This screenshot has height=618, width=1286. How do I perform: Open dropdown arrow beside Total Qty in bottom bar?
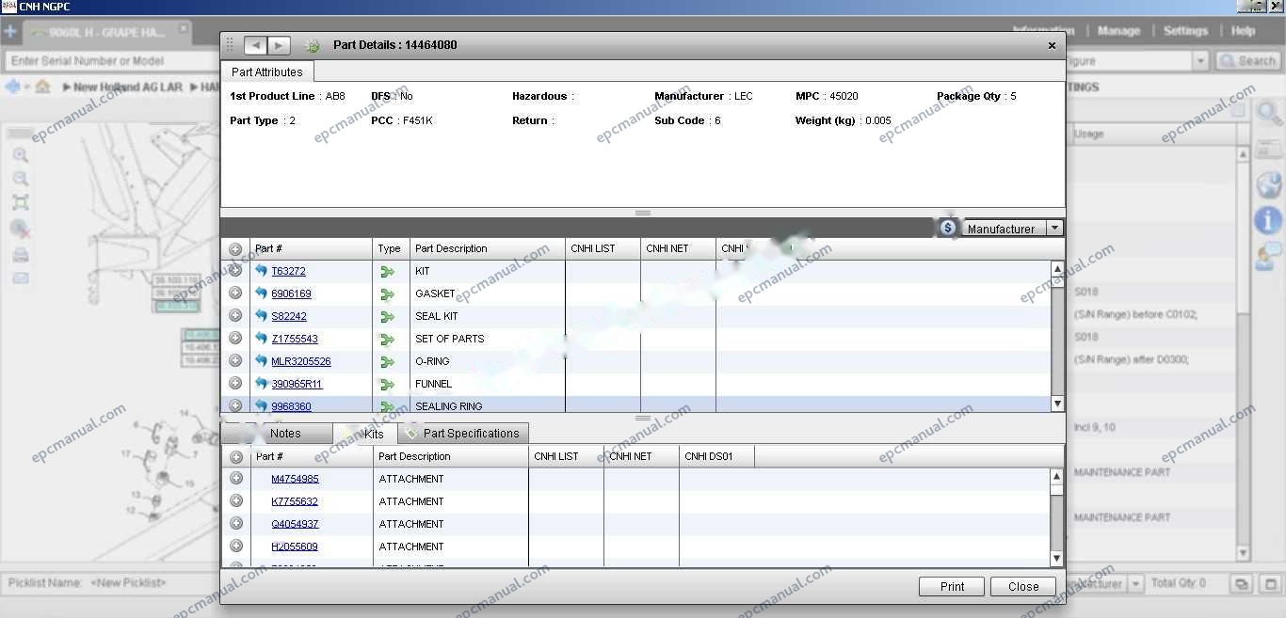[1135, 584]
